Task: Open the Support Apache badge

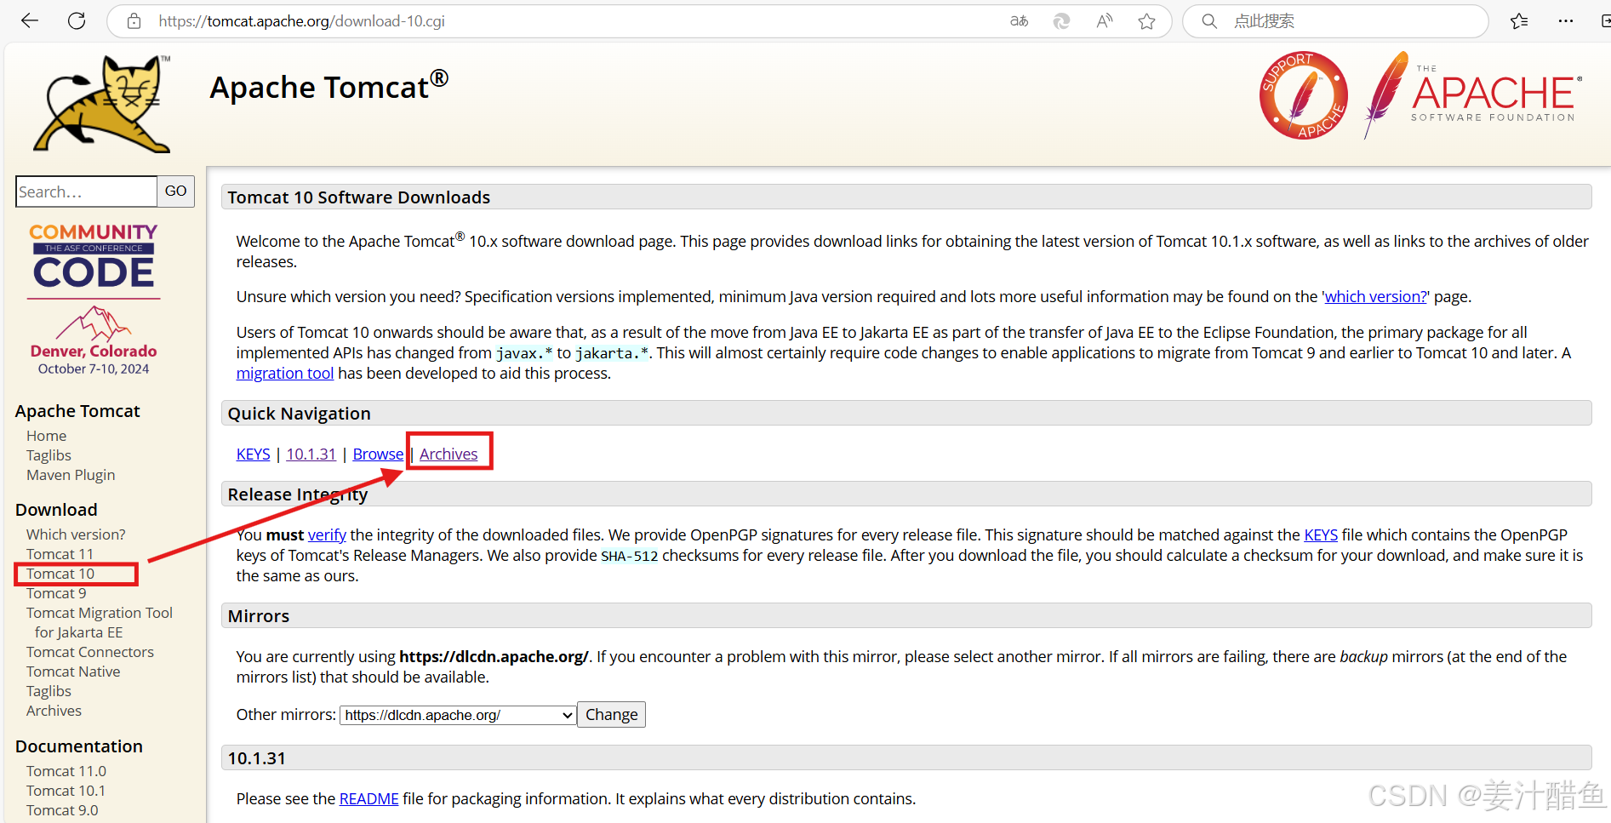Action: [1303, 95]
